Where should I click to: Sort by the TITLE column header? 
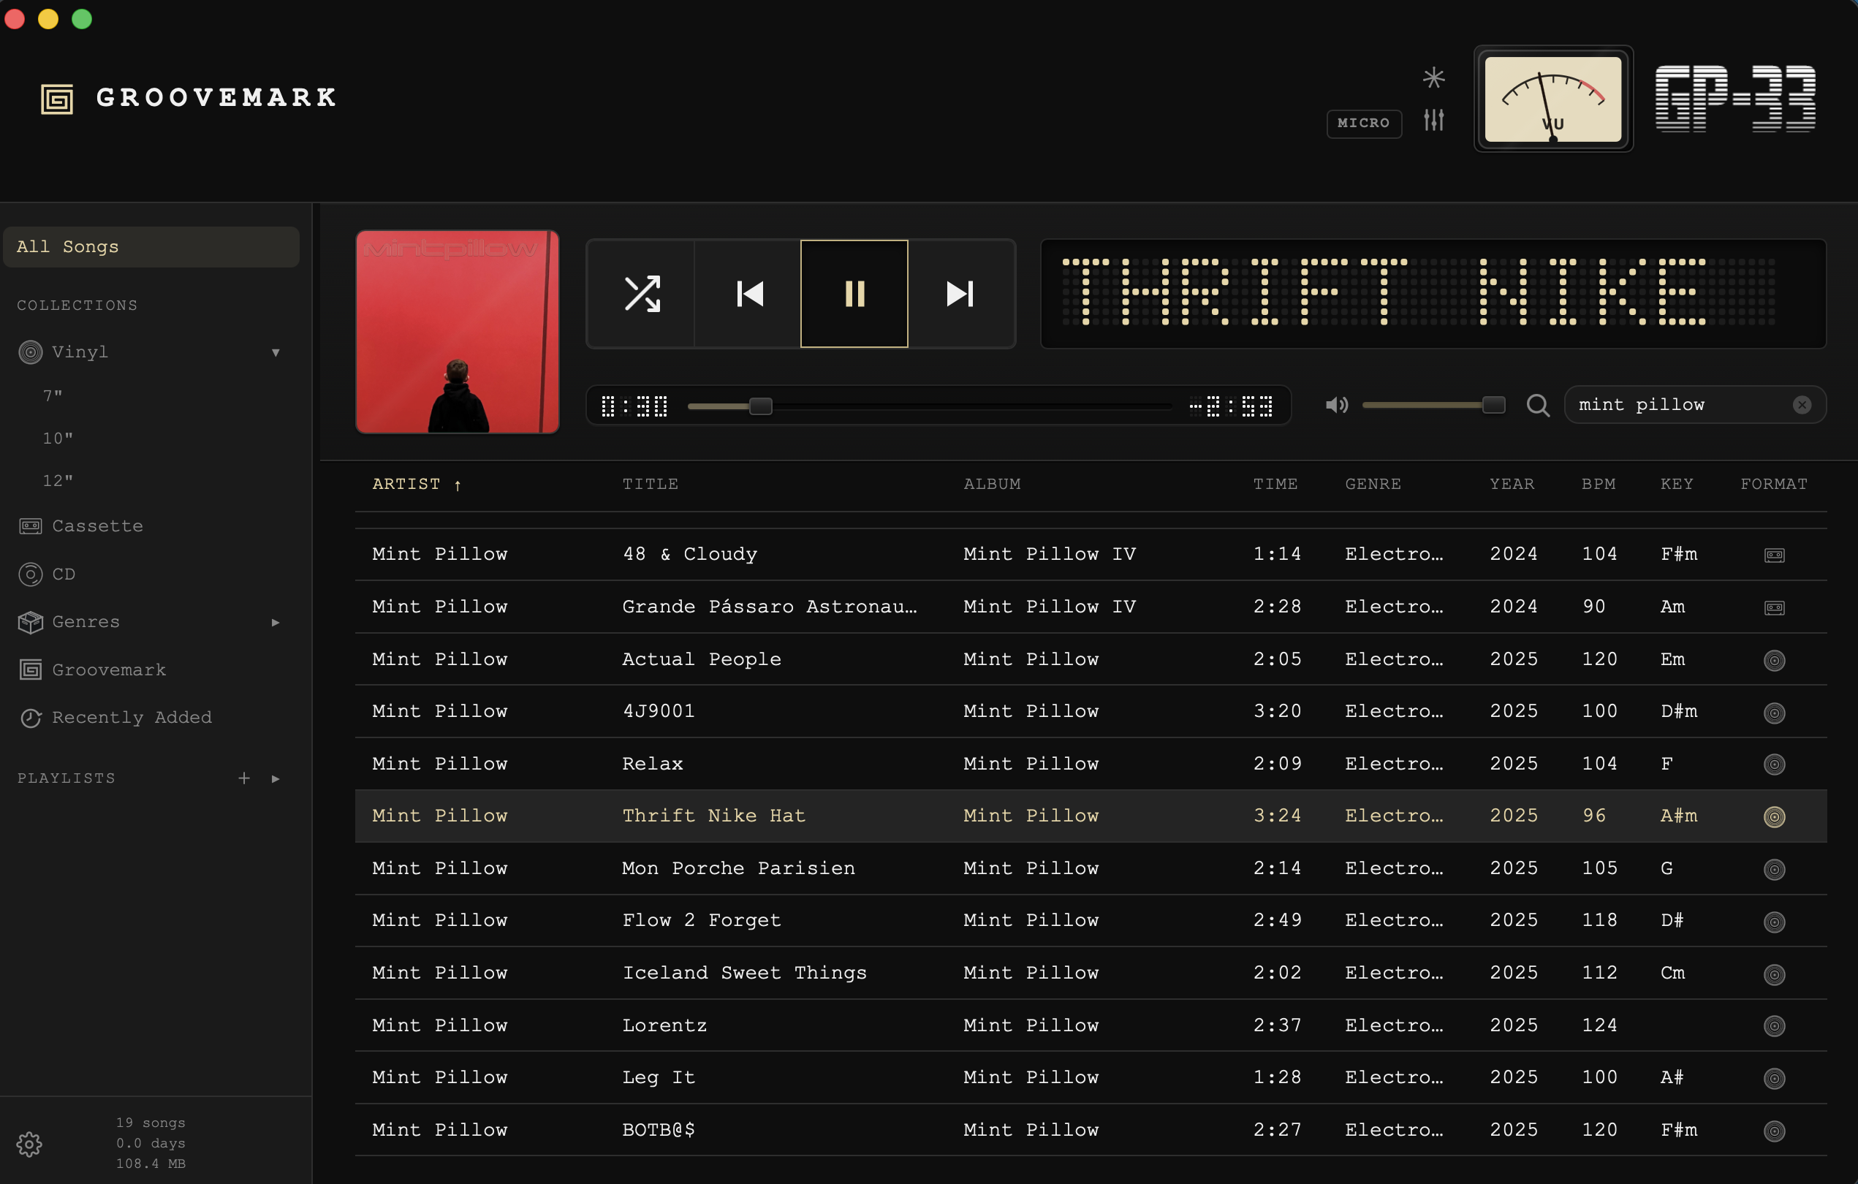(651, 484)
